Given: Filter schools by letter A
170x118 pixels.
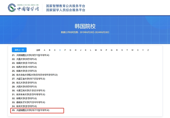Looking at the screenshot, I should [x=45, y=50].
